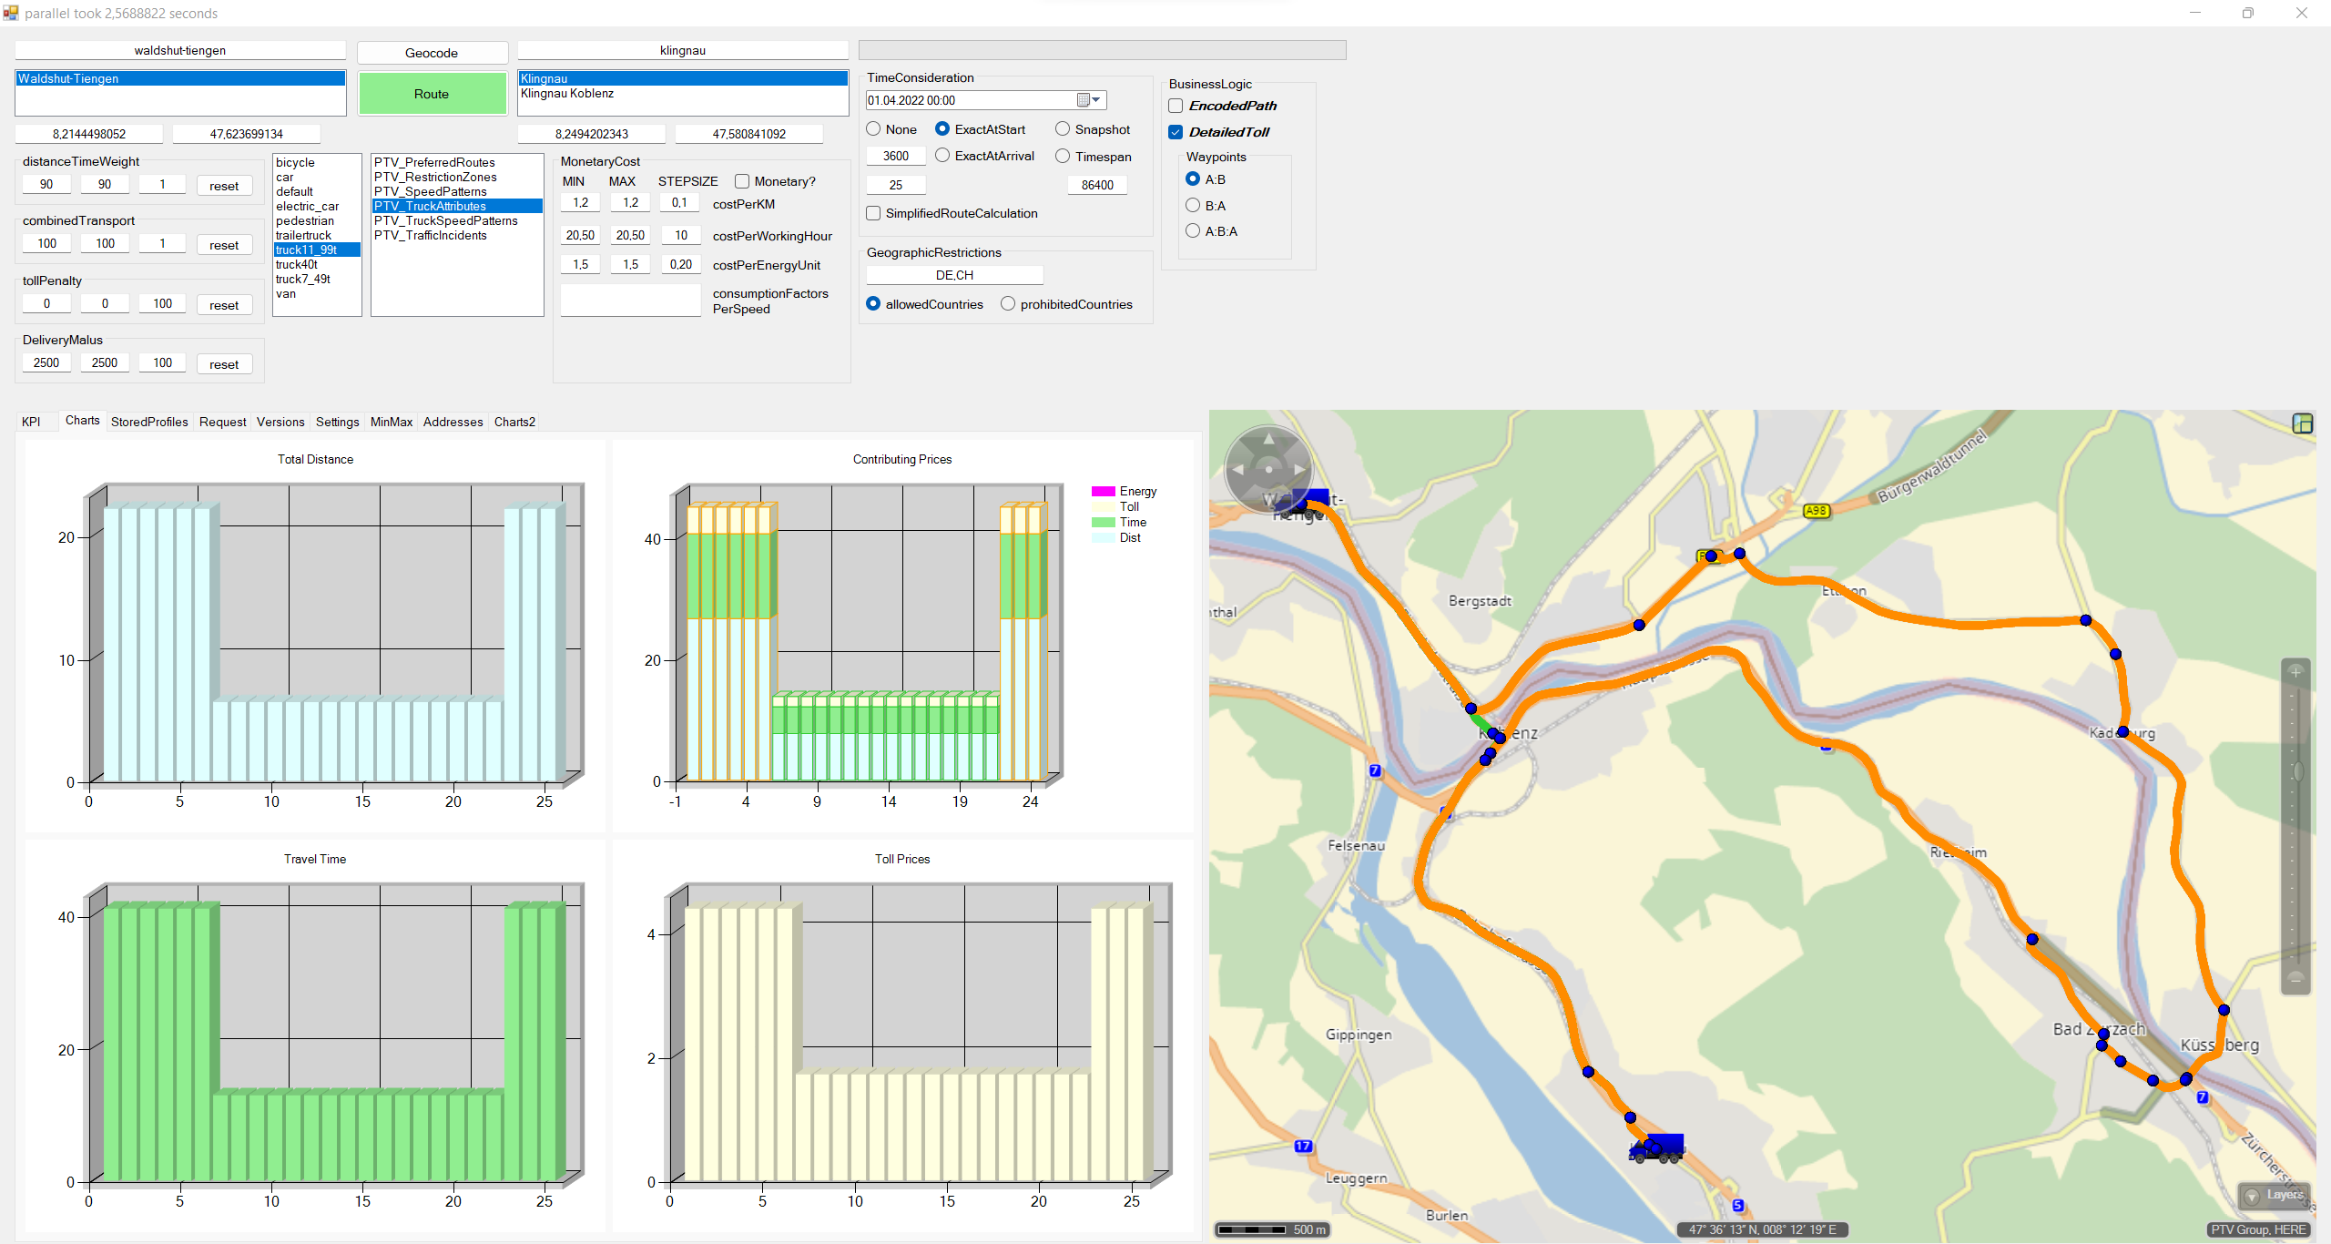Choose Klingnau Koblenz from destination results

click(567, 93)
